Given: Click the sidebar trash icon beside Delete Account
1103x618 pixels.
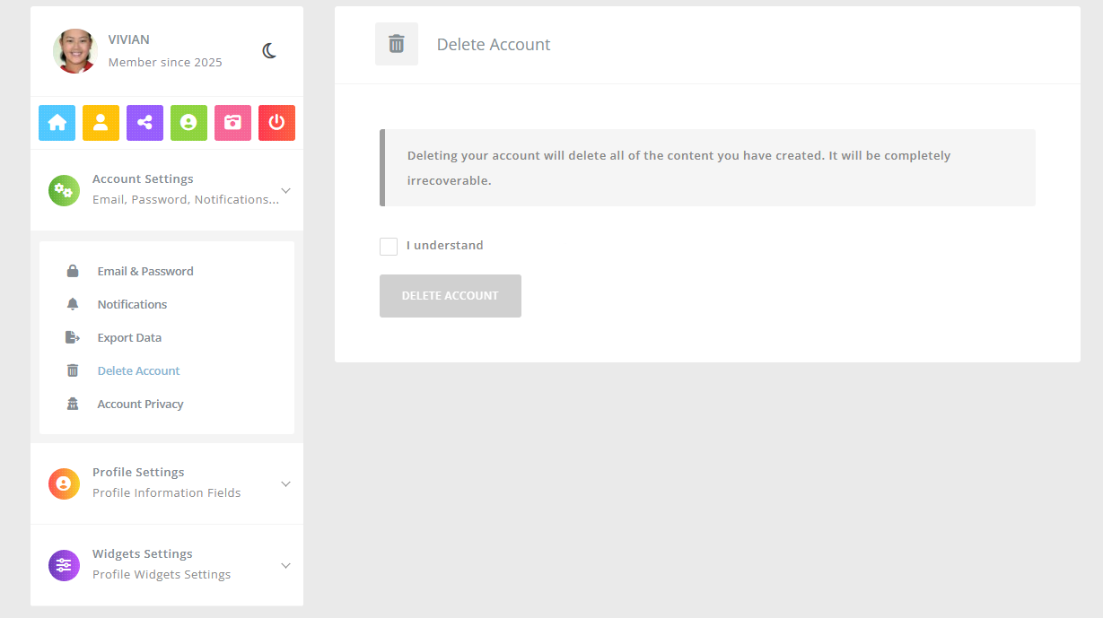Looking at the screenshot, I should (73, 370).
